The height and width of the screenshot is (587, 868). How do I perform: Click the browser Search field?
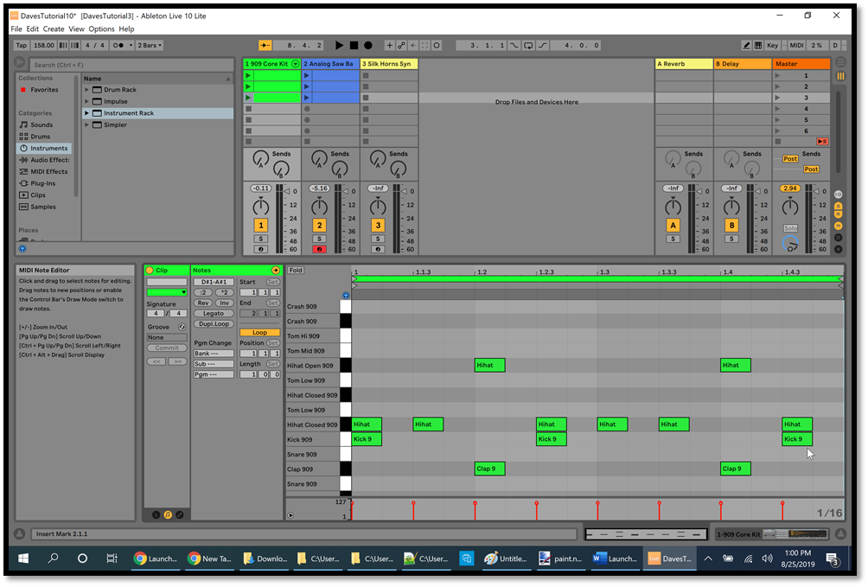coord(131,64)
